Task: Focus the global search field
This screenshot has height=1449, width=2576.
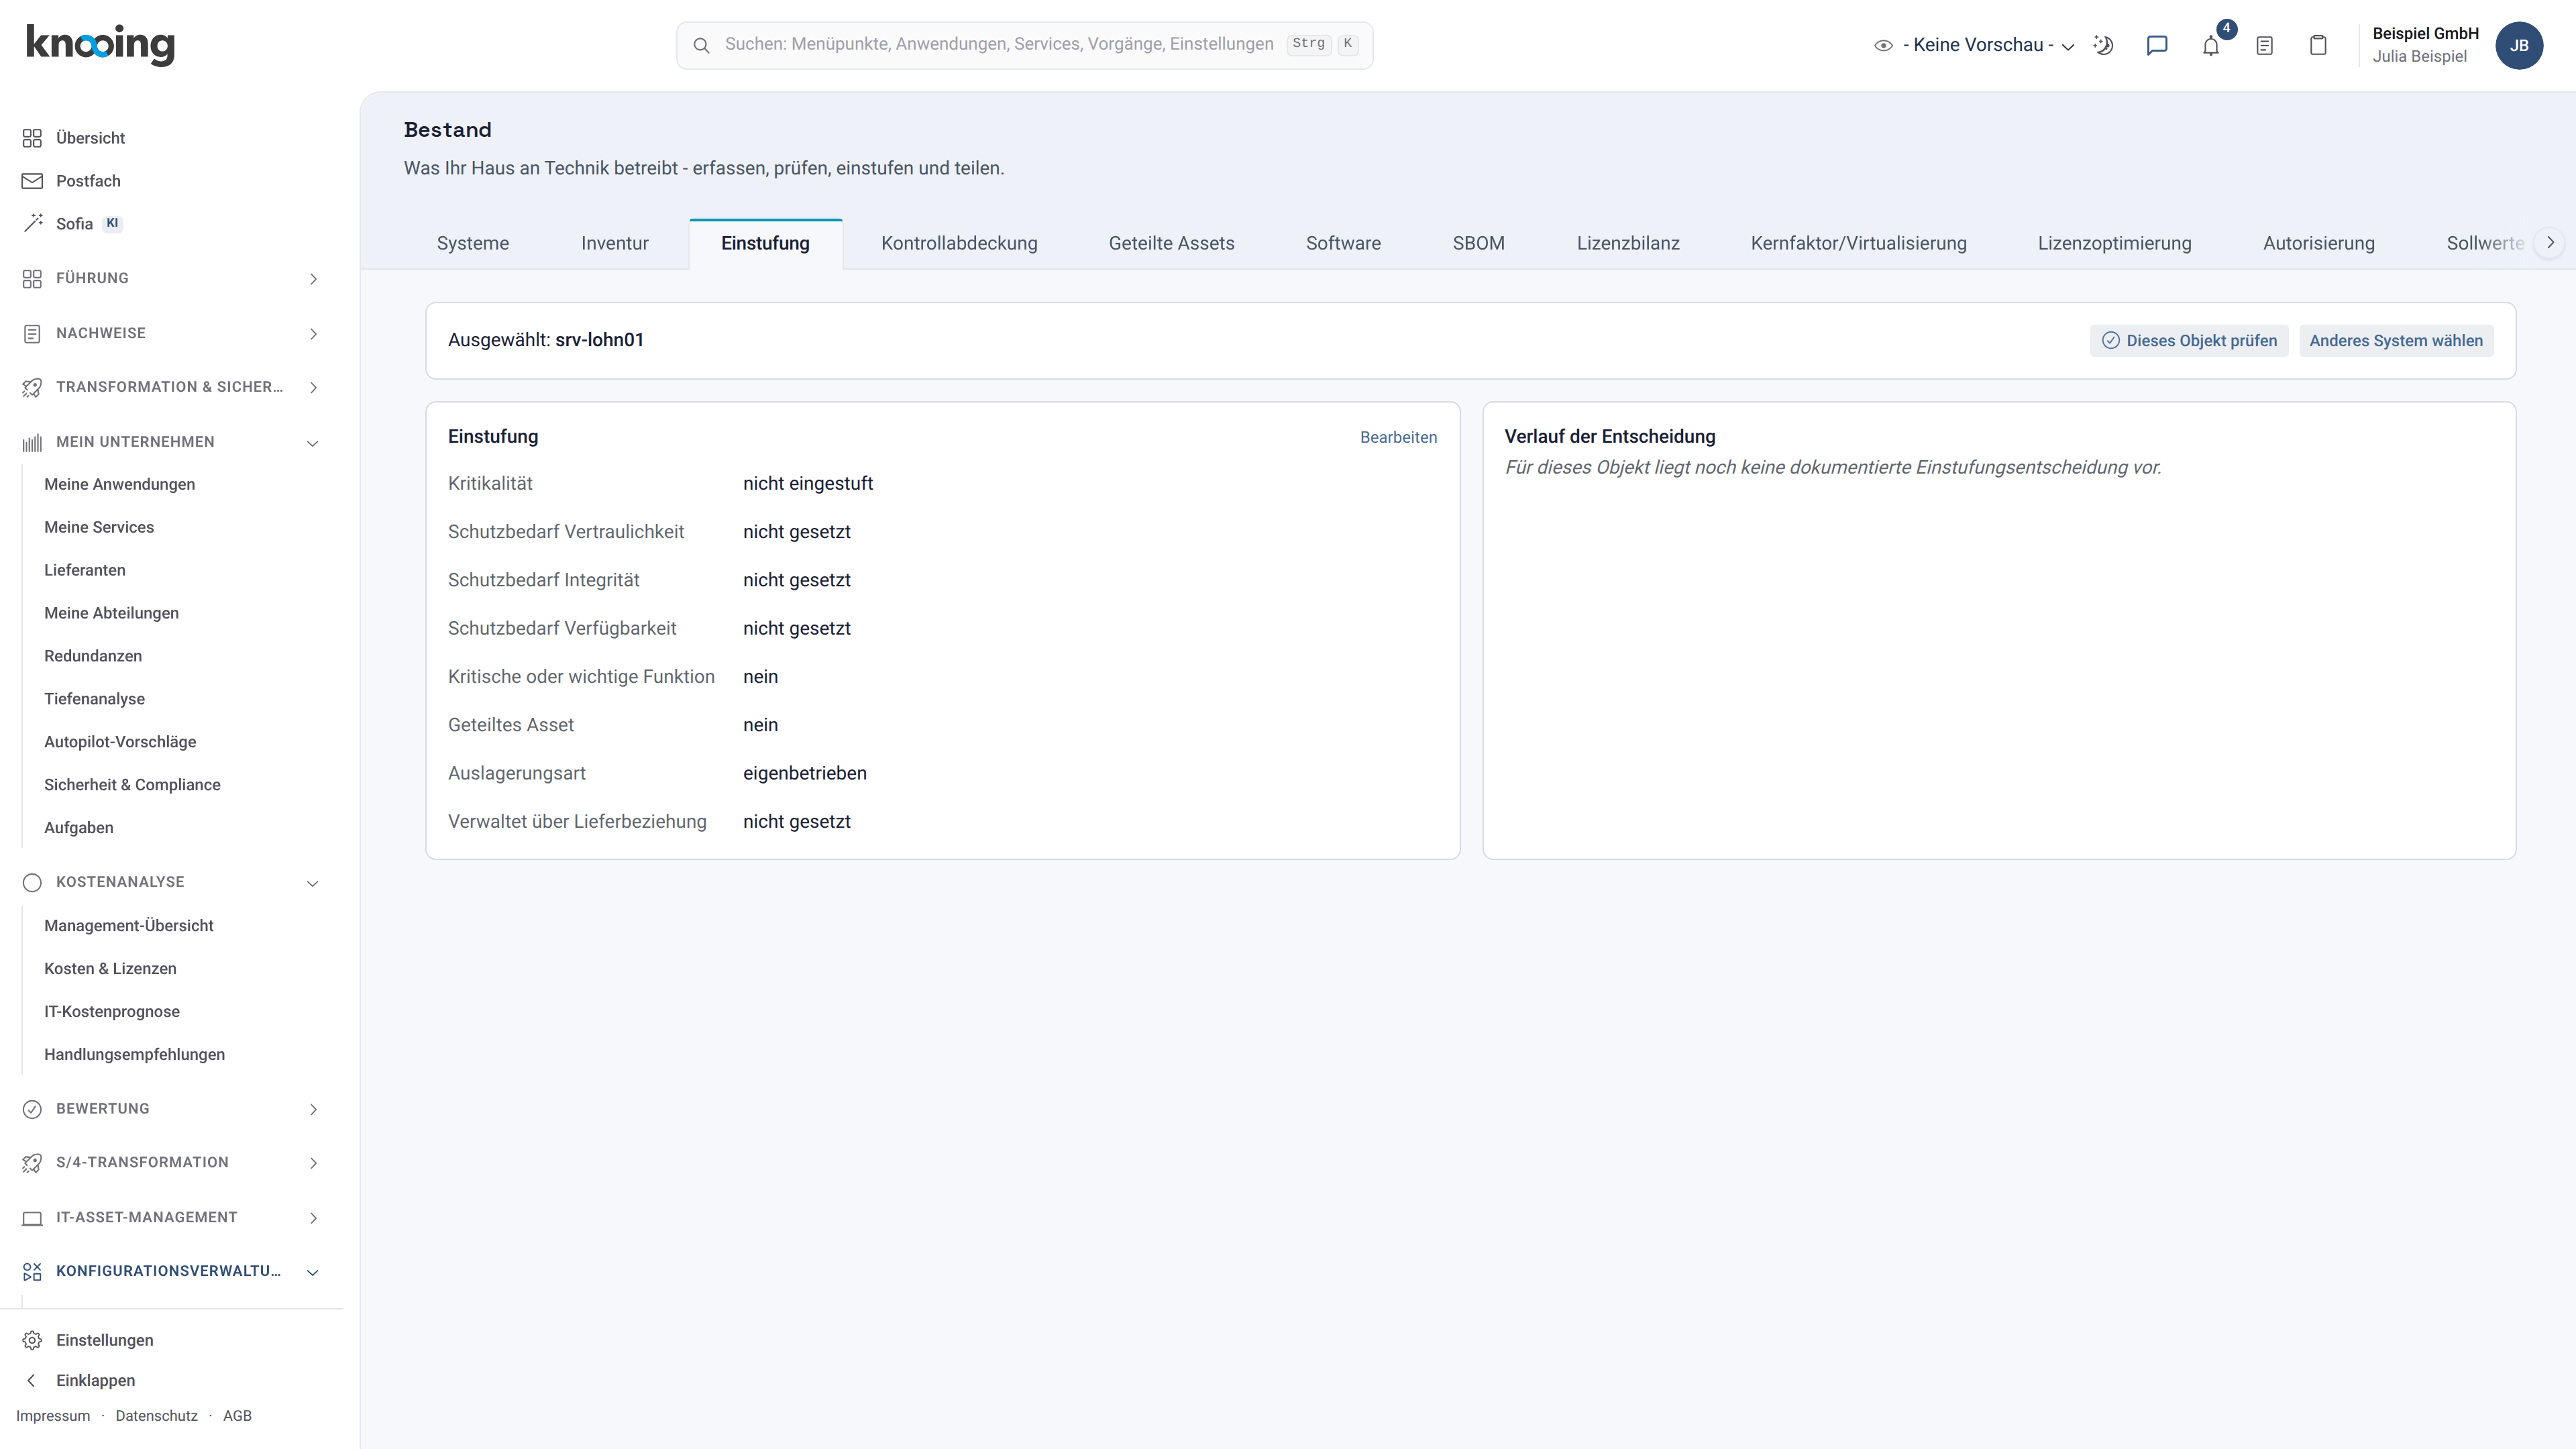Action: [x=1024, y=45]
